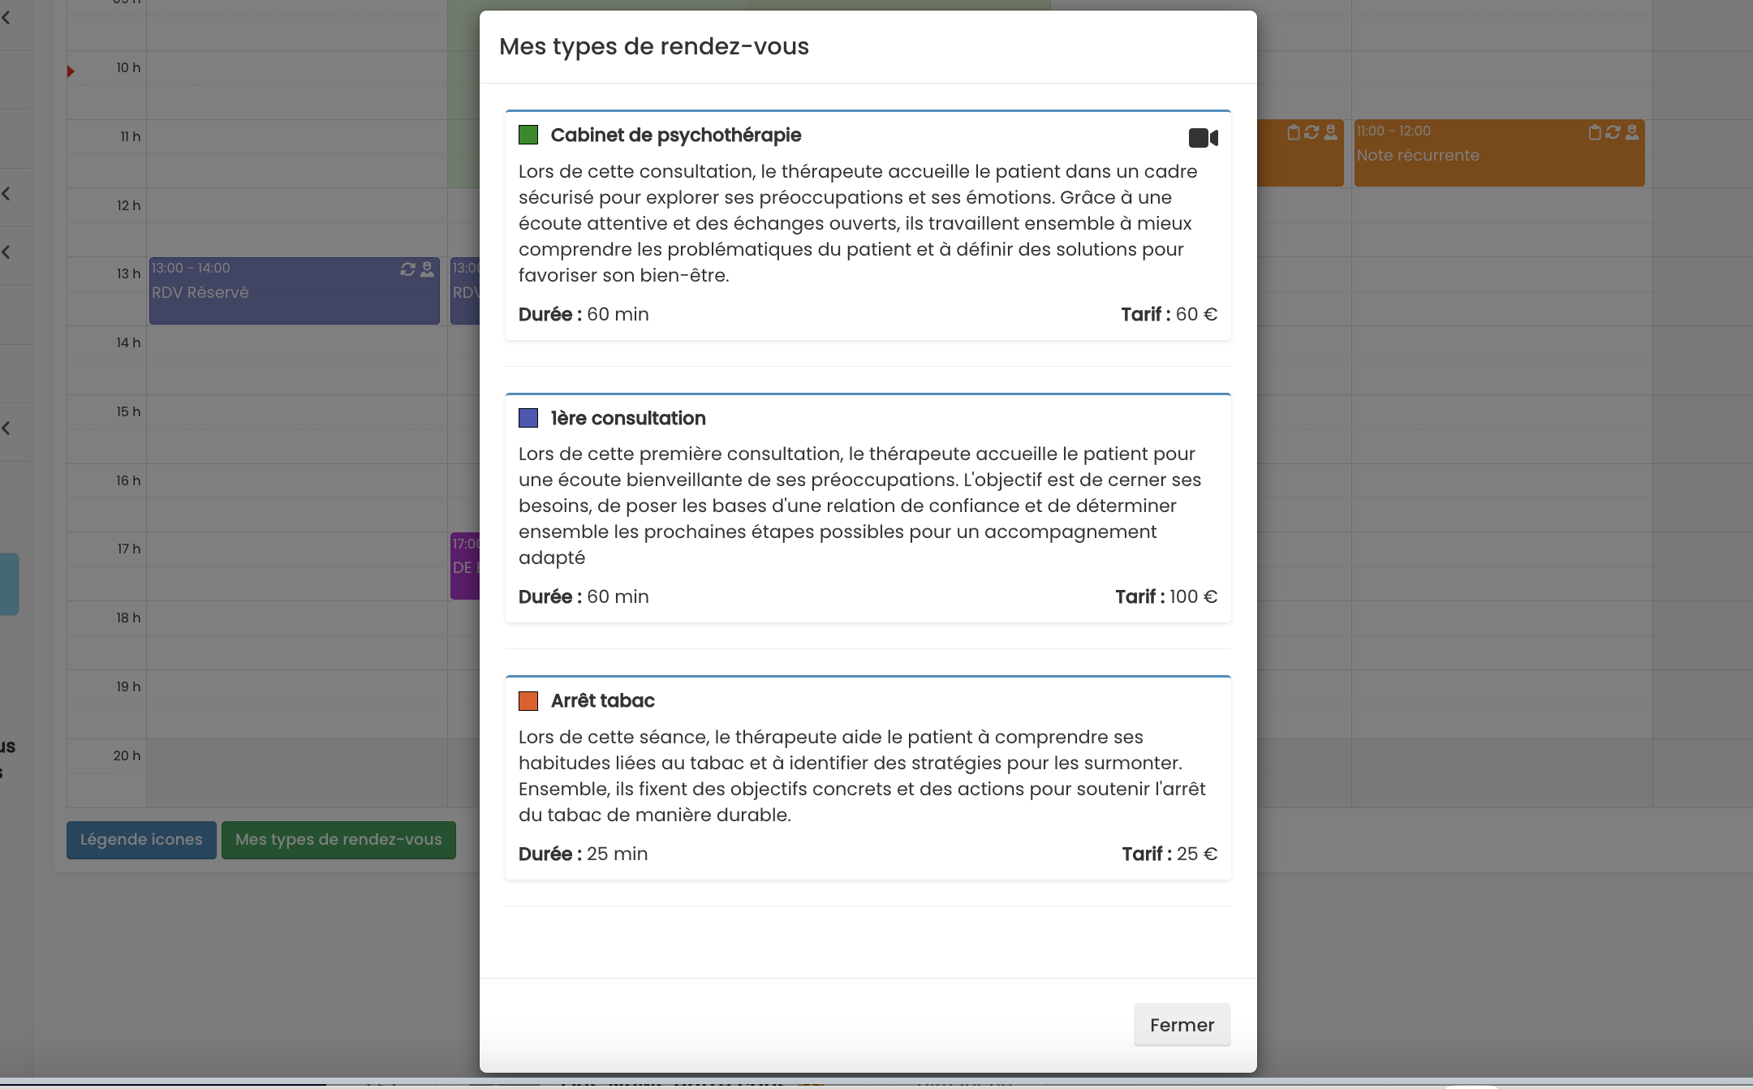Click recurrence icon in the partly hidden orange event

1312,131
